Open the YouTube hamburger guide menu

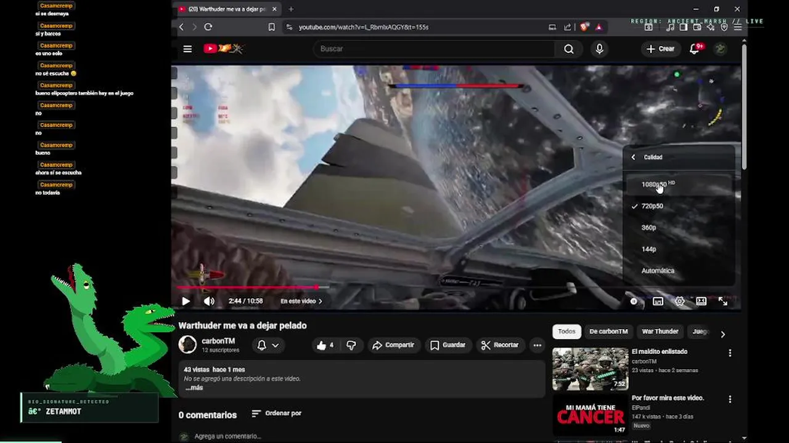tap(187, 49)
